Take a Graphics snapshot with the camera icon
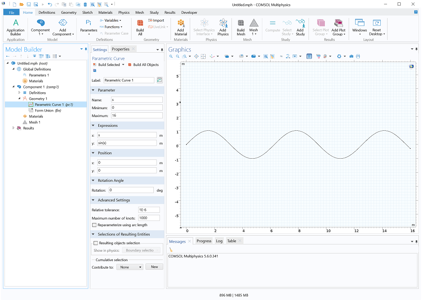This screenshot has height=300, width=422. click(351, 56)
